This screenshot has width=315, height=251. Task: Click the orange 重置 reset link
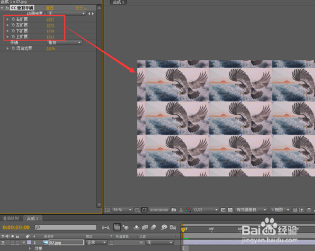pyautogui.click(x=50, y=8)
